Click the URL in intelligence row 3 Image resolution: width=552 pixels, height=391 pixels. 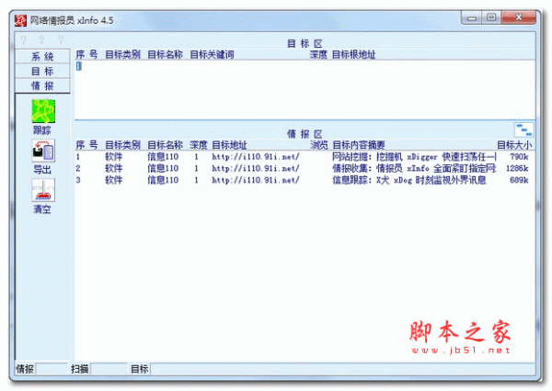[256, 180]
